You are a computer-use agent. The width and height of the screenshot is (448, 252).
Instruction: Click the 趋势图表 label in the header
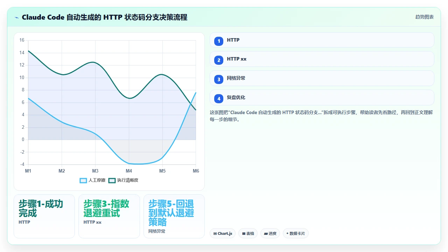(x=425, y=17)
